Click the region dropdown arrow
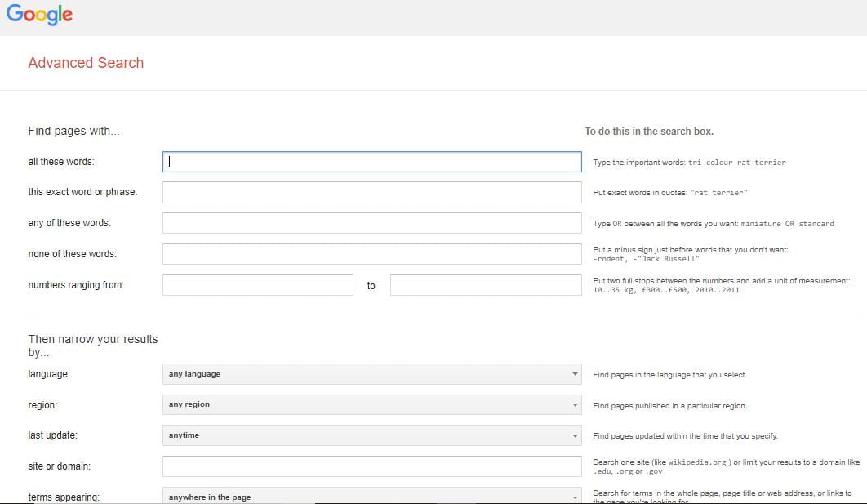The width and height of the screenshot is (867, 504). (573, 405)
